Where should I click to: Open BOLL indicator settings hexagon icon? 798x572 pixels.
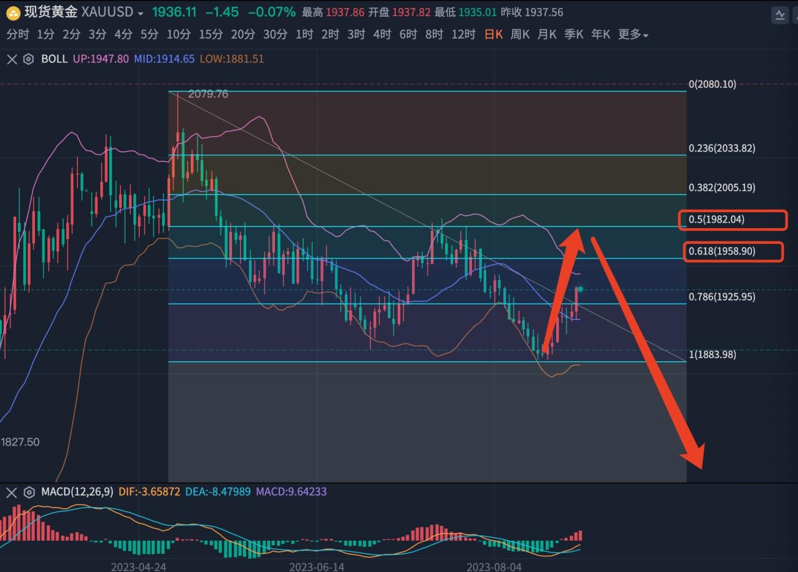pyautogui.click(x=28, y=59)
